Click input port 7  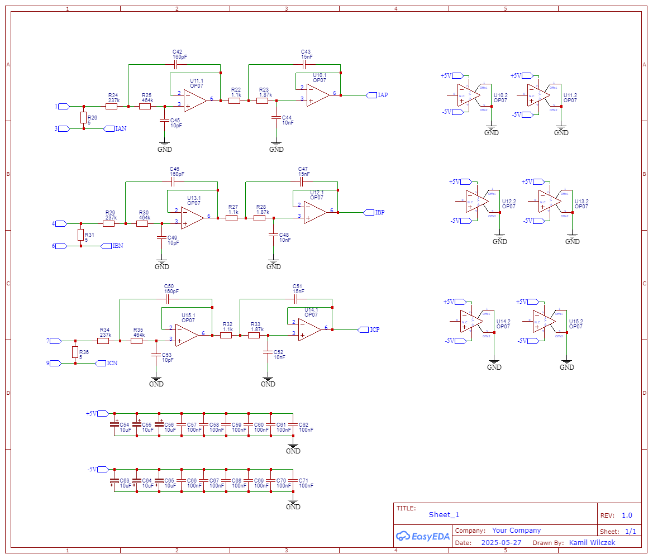coord(54,341)
